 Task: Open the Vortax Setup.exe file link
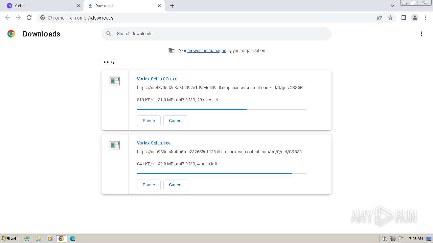[154, 143]
